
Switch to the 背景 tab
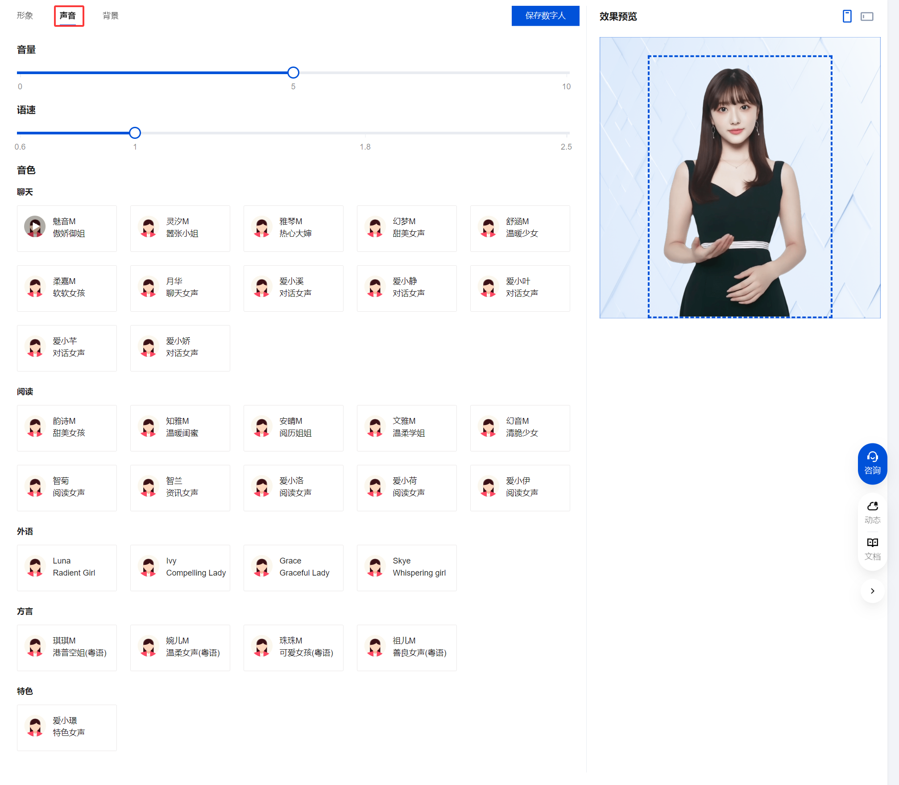point(110,16)
